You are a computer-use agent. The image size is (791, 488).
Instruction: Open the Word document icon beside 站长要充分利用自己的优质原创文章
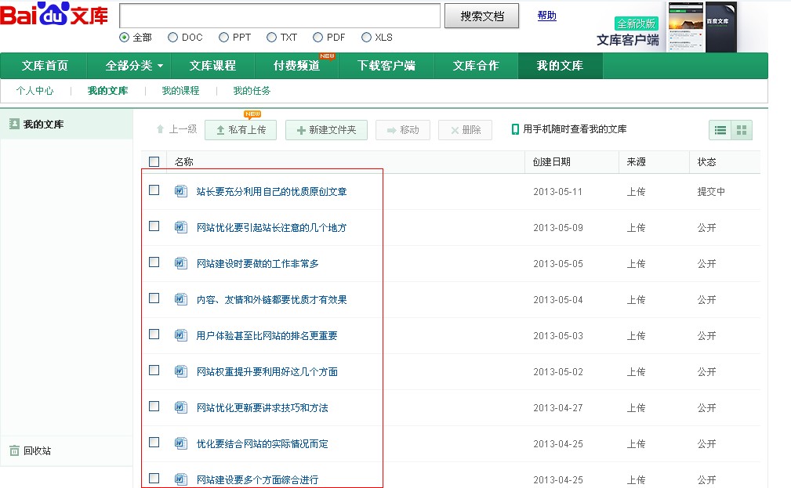point(180,190)
